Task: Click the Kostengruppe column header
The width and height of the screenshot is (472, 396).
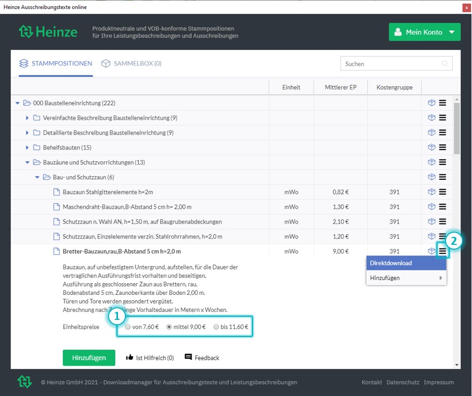Action: [x=394, y=87]
